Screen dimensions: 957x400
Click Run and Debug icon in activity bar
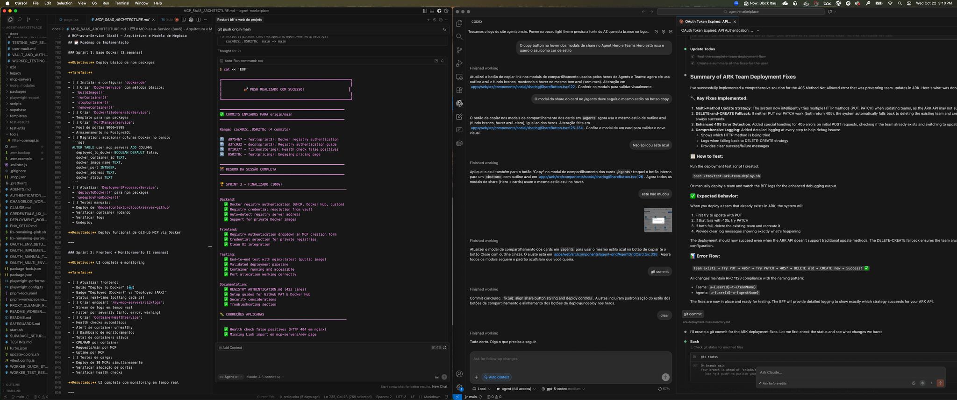click(459, 63)
